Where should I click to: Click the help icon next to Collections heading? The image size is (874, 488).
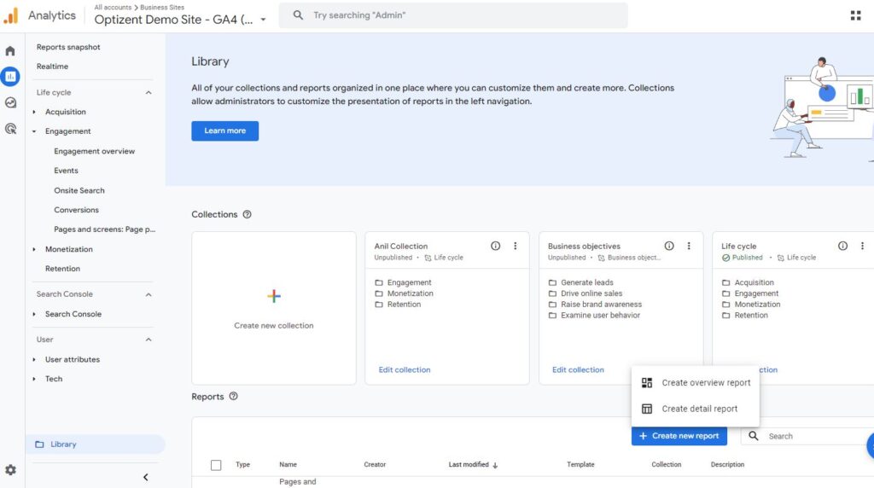click(x=248, y=215)
